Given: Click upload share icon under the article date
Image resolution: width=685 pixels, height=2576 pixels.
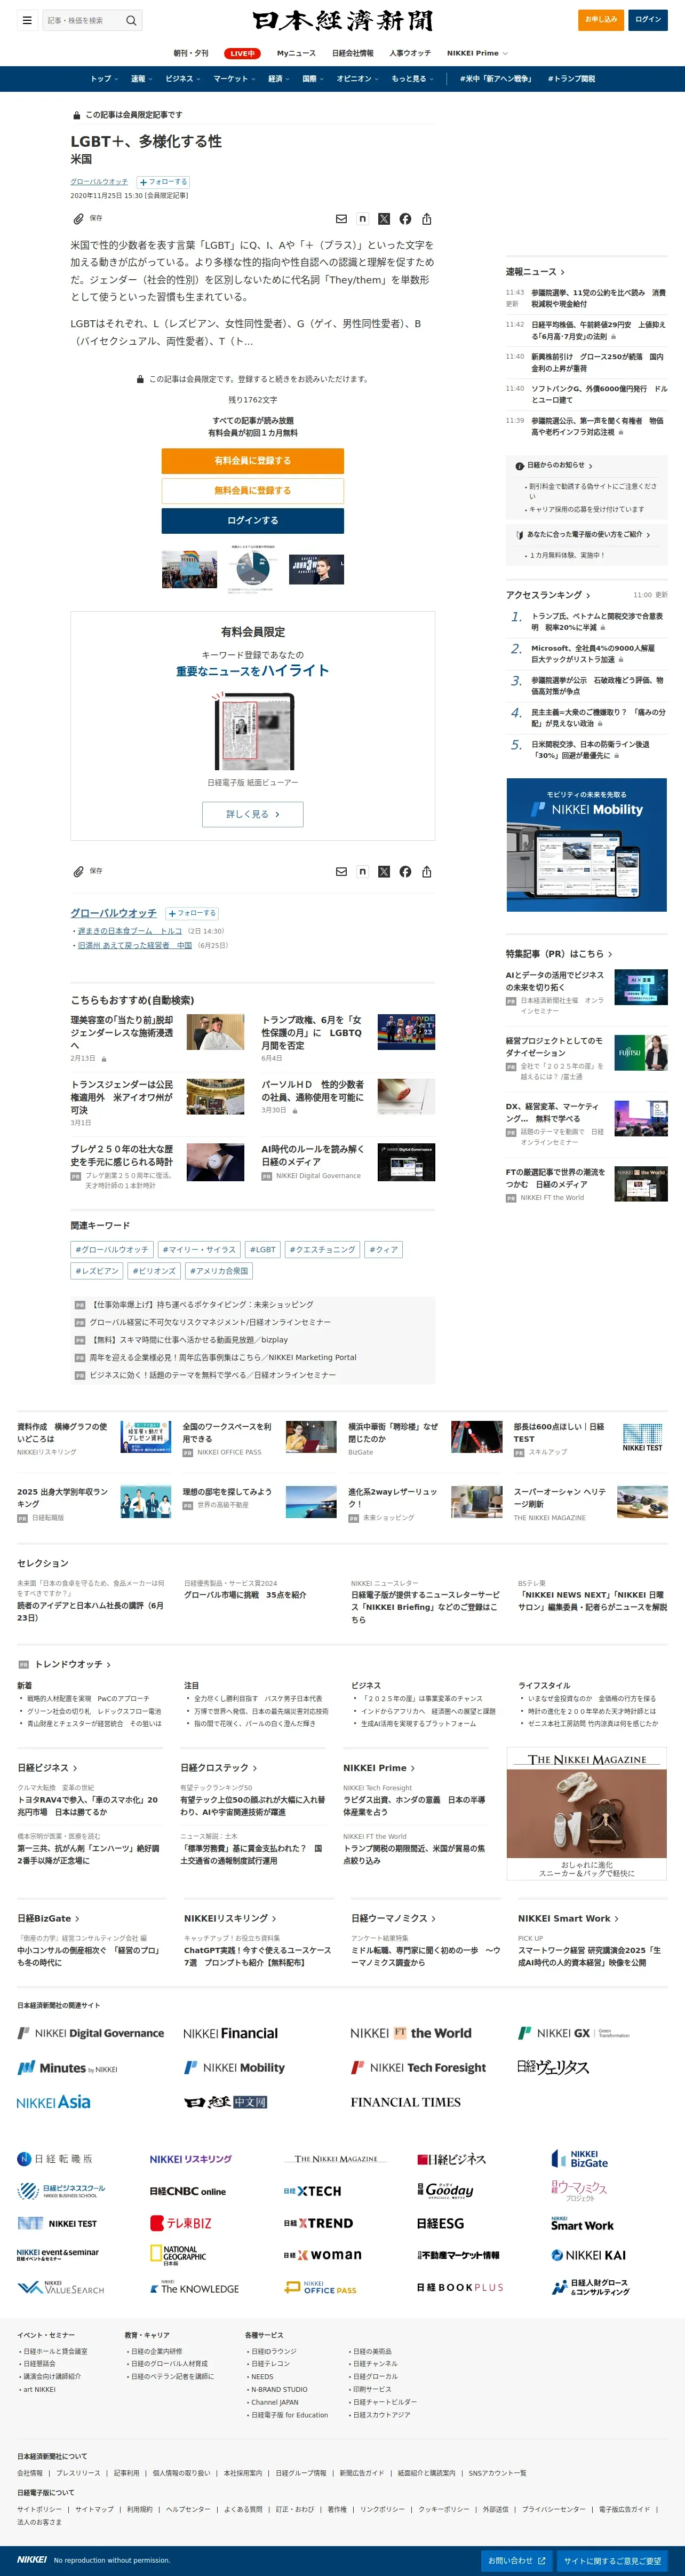Looking at the screenshot, I should pos(427,219).
